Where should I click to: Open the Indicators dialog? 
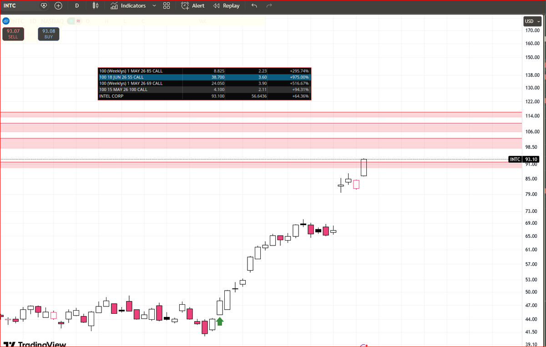pos(128,6)
